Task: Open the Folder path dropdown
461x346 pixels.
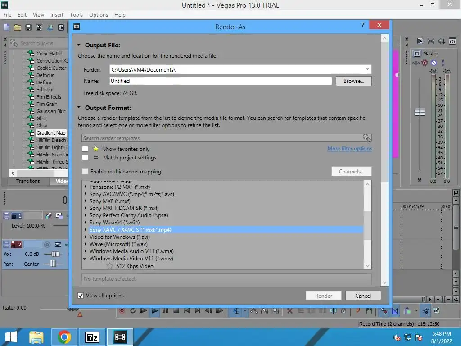Action: pos(367,69)
